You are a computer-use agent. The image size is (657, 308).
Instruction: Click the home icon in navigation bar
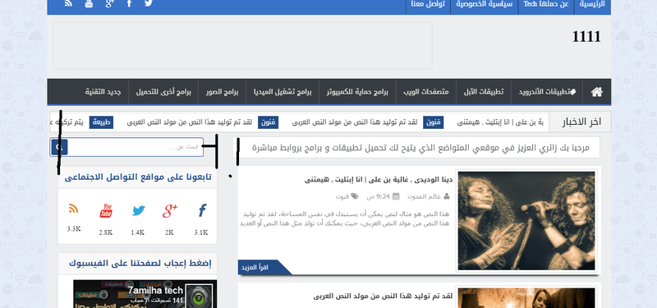(597, 92)
